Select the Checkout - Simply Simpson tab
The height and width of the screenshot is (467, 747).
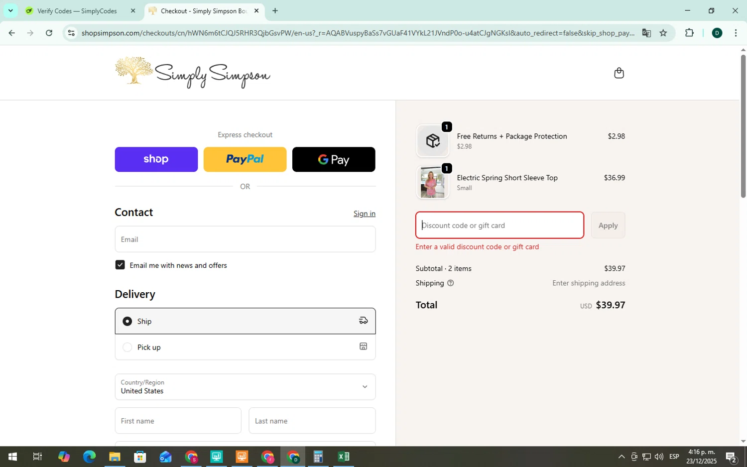[204, 10]
